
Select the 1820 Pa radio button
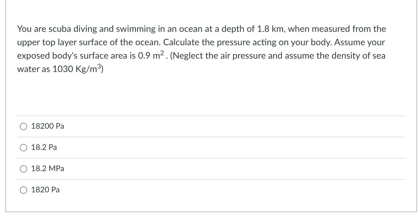(24, 190)
